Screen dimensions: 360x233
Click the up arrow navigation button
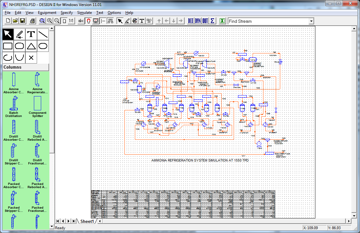(159, 21)
